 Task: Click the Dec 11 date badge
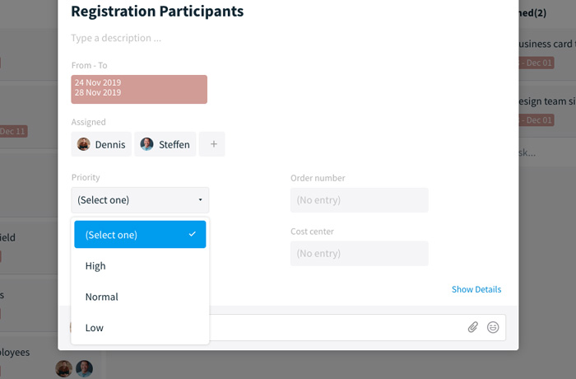pyautogui.click(x=13, y=131)
